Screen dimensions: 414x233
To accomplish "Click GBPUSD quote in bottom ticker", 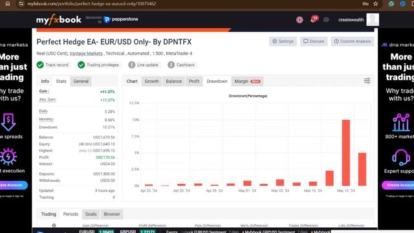I will pos(138,231).
